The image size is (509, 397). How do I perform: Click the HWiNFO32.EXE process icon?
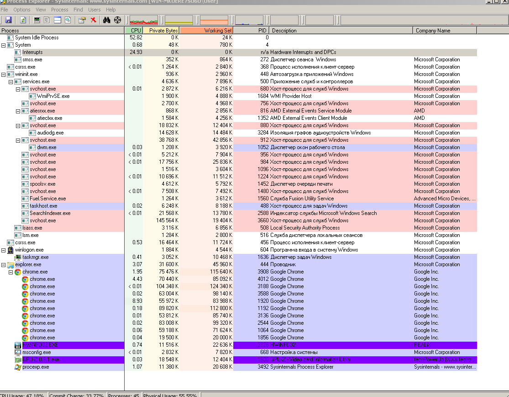17,345
